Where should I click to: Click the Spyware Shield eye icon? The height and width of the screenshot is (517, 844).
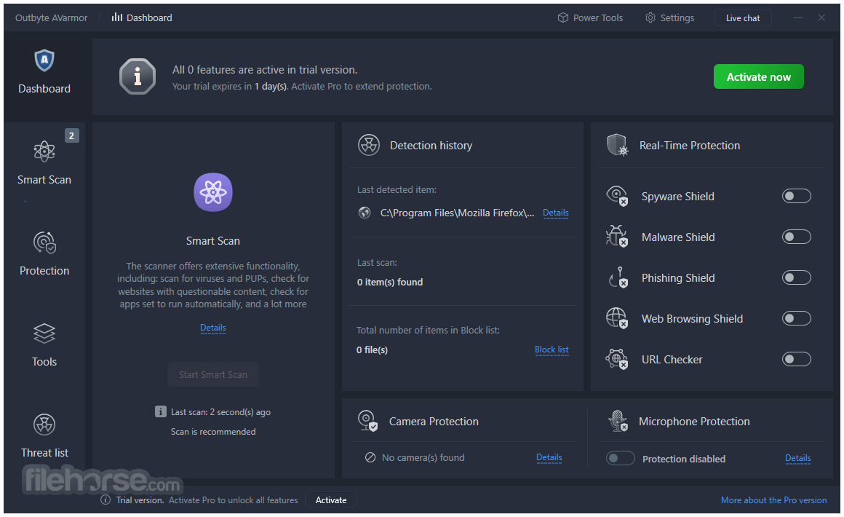point(617,196)
